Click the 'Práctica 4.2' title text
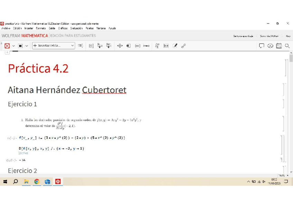This screenshot has width=293, height=207. click(38, 68)
